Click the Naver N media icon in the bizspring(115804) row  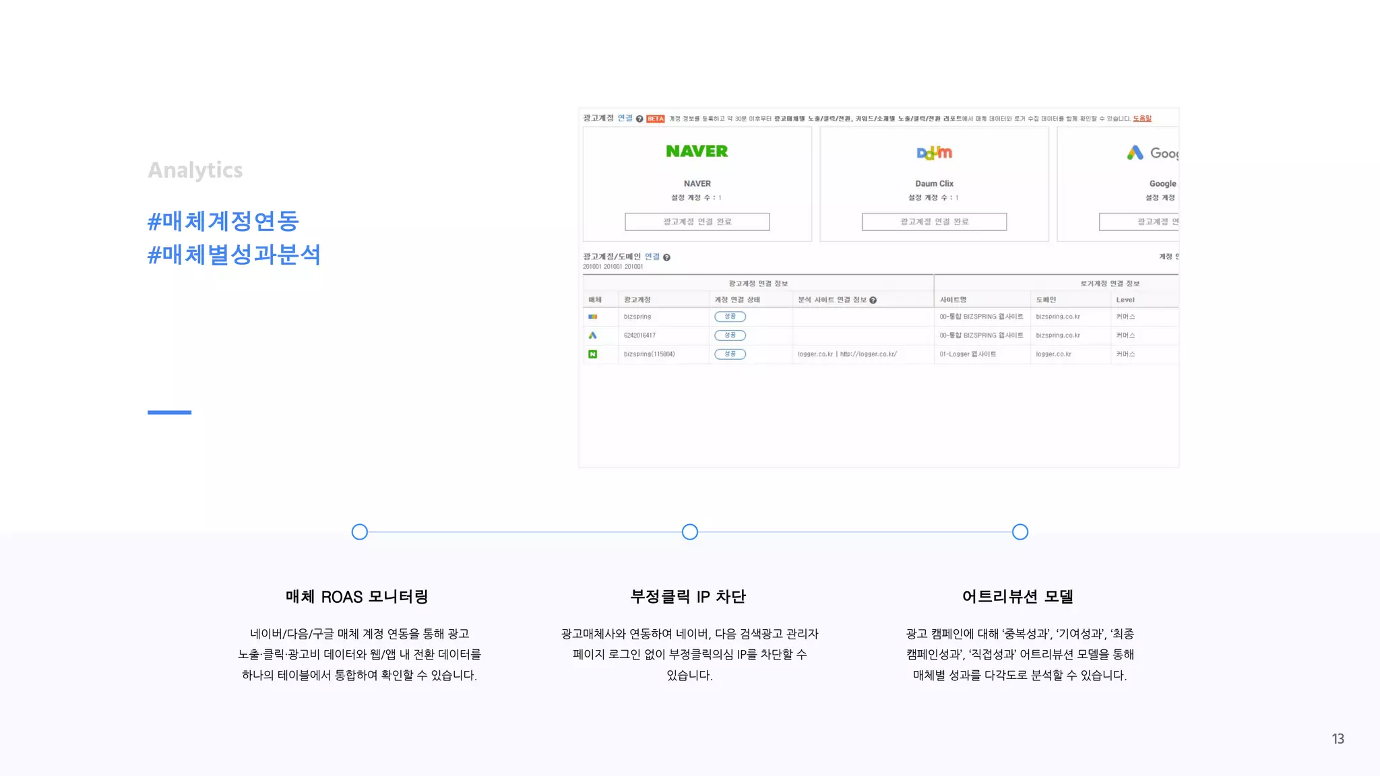point(593,354)
